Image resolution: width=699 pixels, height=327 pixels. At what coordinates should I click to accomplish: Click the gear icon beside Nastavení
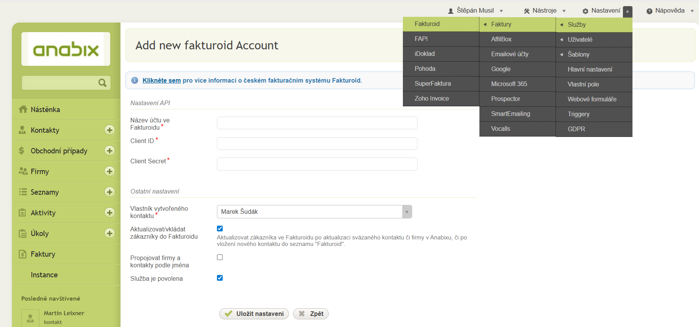click(x=585, y=11)
